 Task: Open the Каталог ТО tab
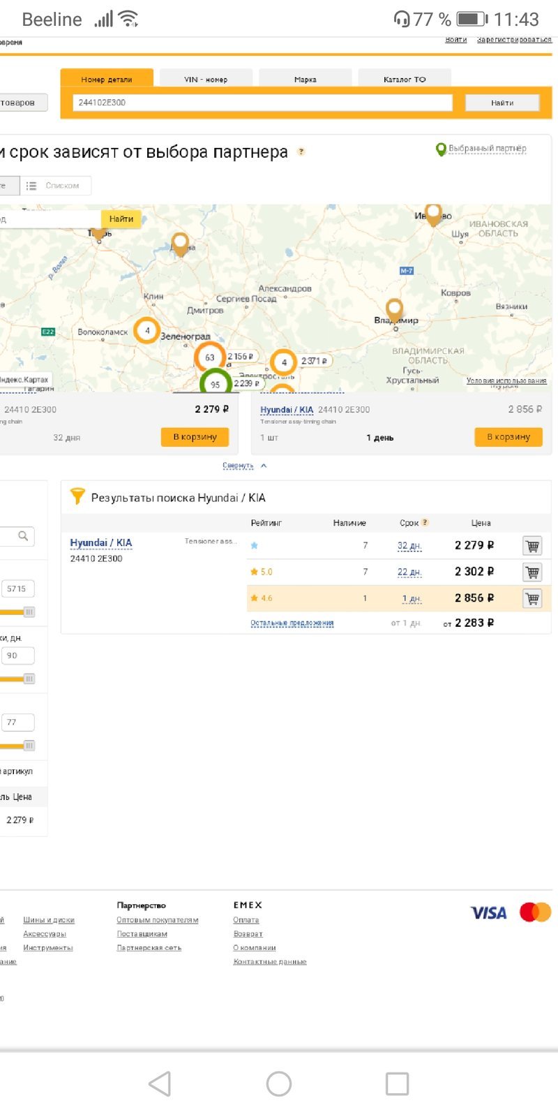(405, 79)
